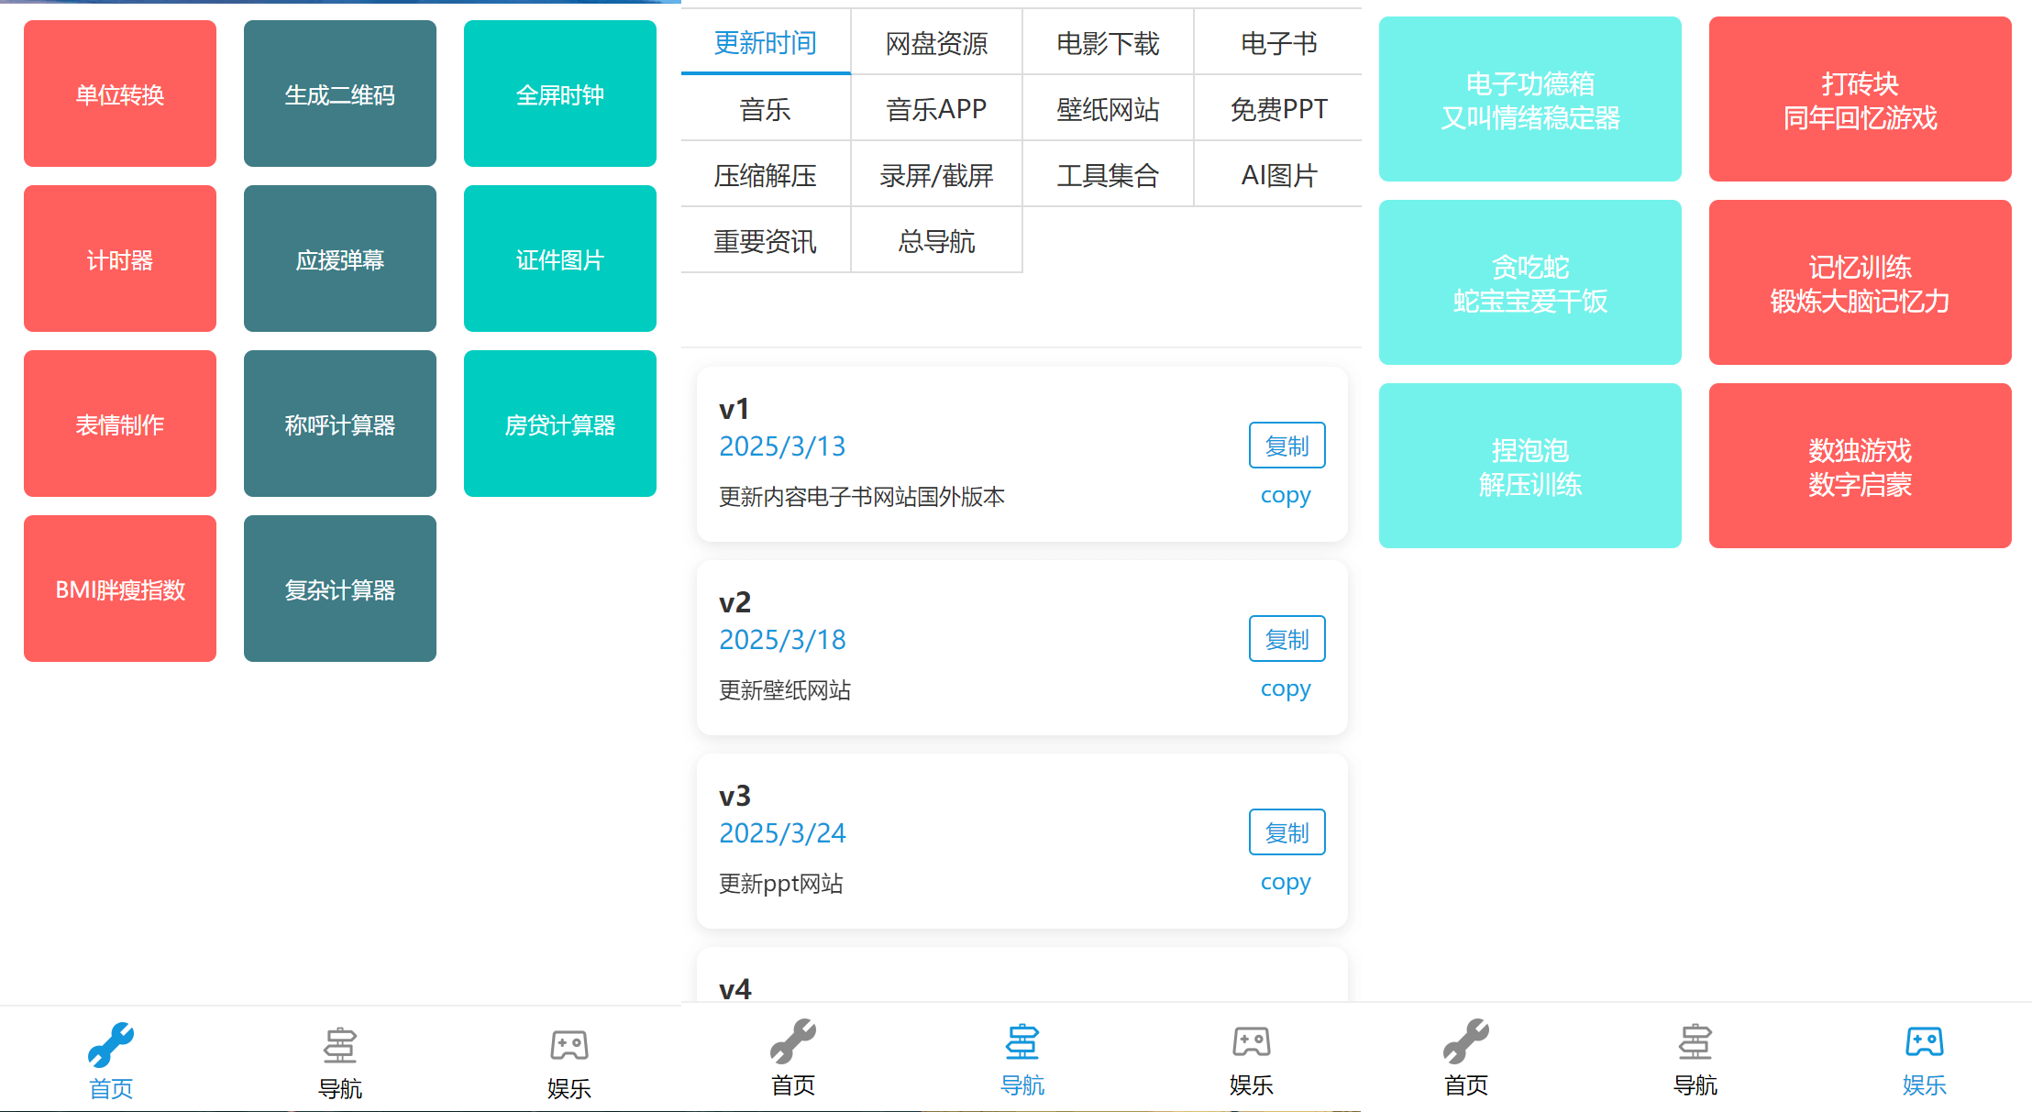The width and height of the screenshot is (2032, 1112).
Task: Open 导航 signpost icon in the right panel
Action: tap(1695, 1042)
